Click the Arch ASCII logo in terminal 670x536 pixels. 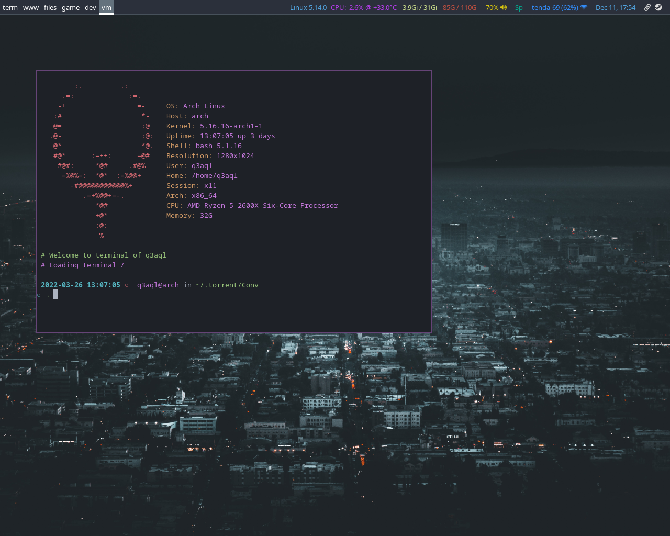(x=102, y=161)
